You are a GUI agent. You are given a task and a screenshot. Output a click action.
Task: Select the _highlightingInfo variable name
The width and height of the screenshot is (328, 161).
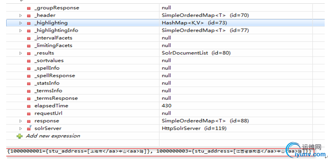pos(56,30)
